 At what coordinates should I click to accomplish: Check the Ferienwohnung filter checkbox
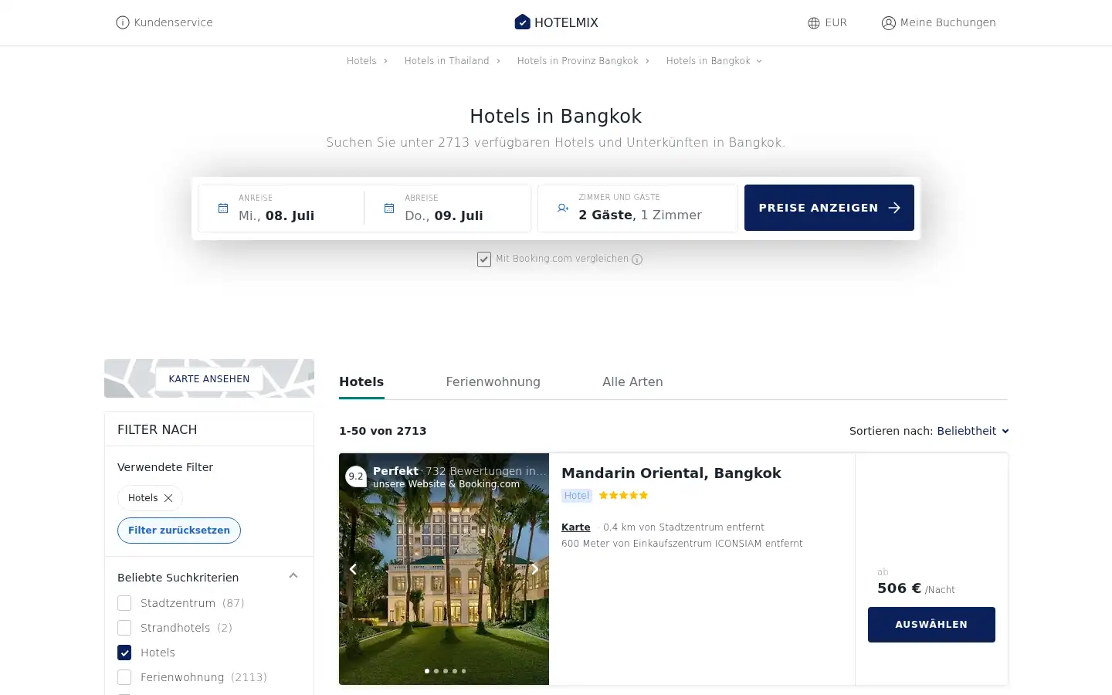[x=124, y=677]
